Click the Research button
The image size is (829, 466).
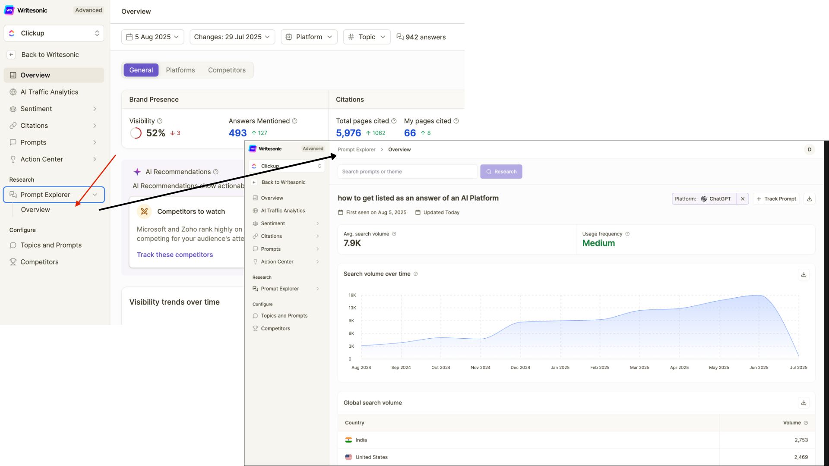click(501, 172)
